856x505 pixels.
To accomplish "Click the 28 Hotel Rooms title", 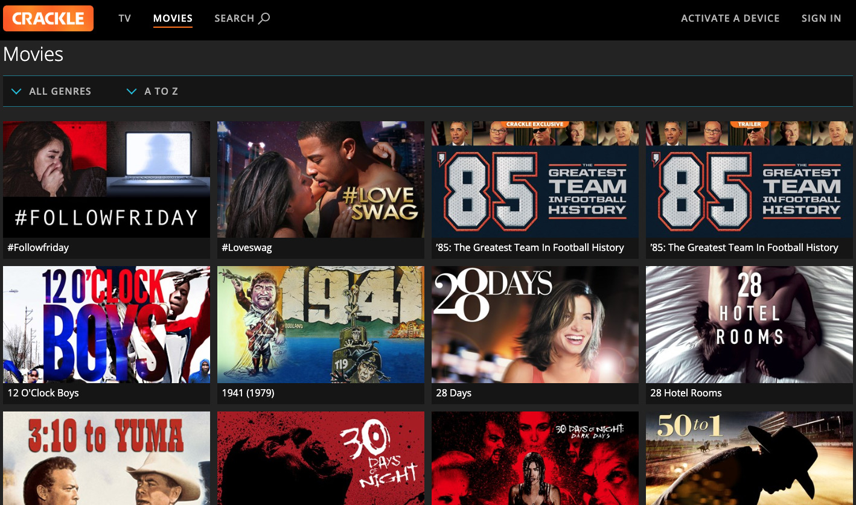I will (686, 393).
